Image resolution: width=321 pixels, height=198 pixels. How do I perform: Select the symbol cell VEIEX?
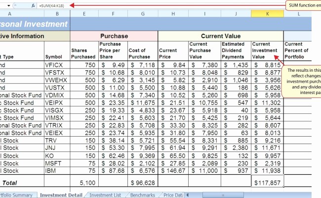tap(57, 133)
